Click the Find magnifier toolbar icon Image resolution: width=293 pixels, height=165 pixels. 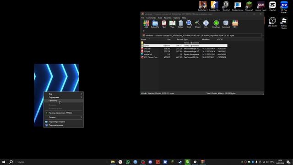pos(189,24)
